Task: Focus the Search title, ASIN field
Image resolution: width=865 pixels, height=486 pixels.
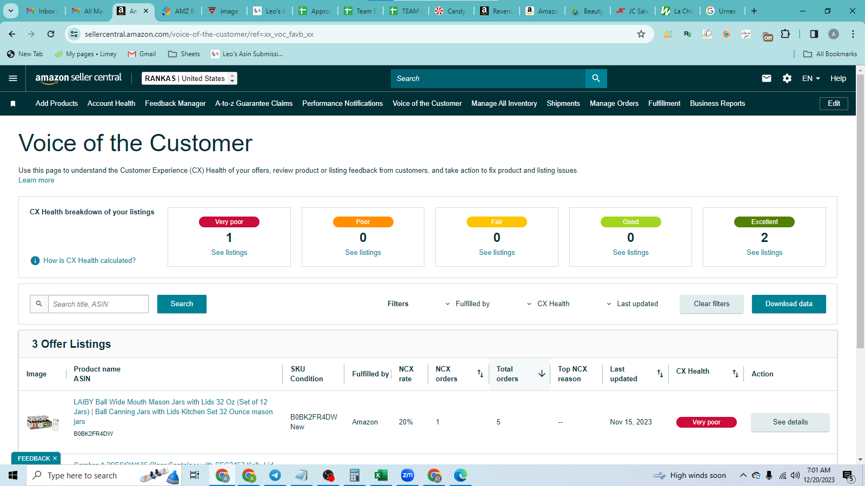Action: point(98,304)
